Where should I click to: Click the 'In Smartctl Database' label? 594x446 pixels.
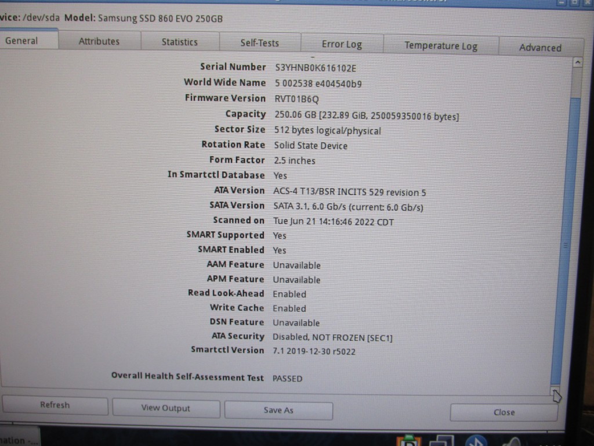(216, 175)
